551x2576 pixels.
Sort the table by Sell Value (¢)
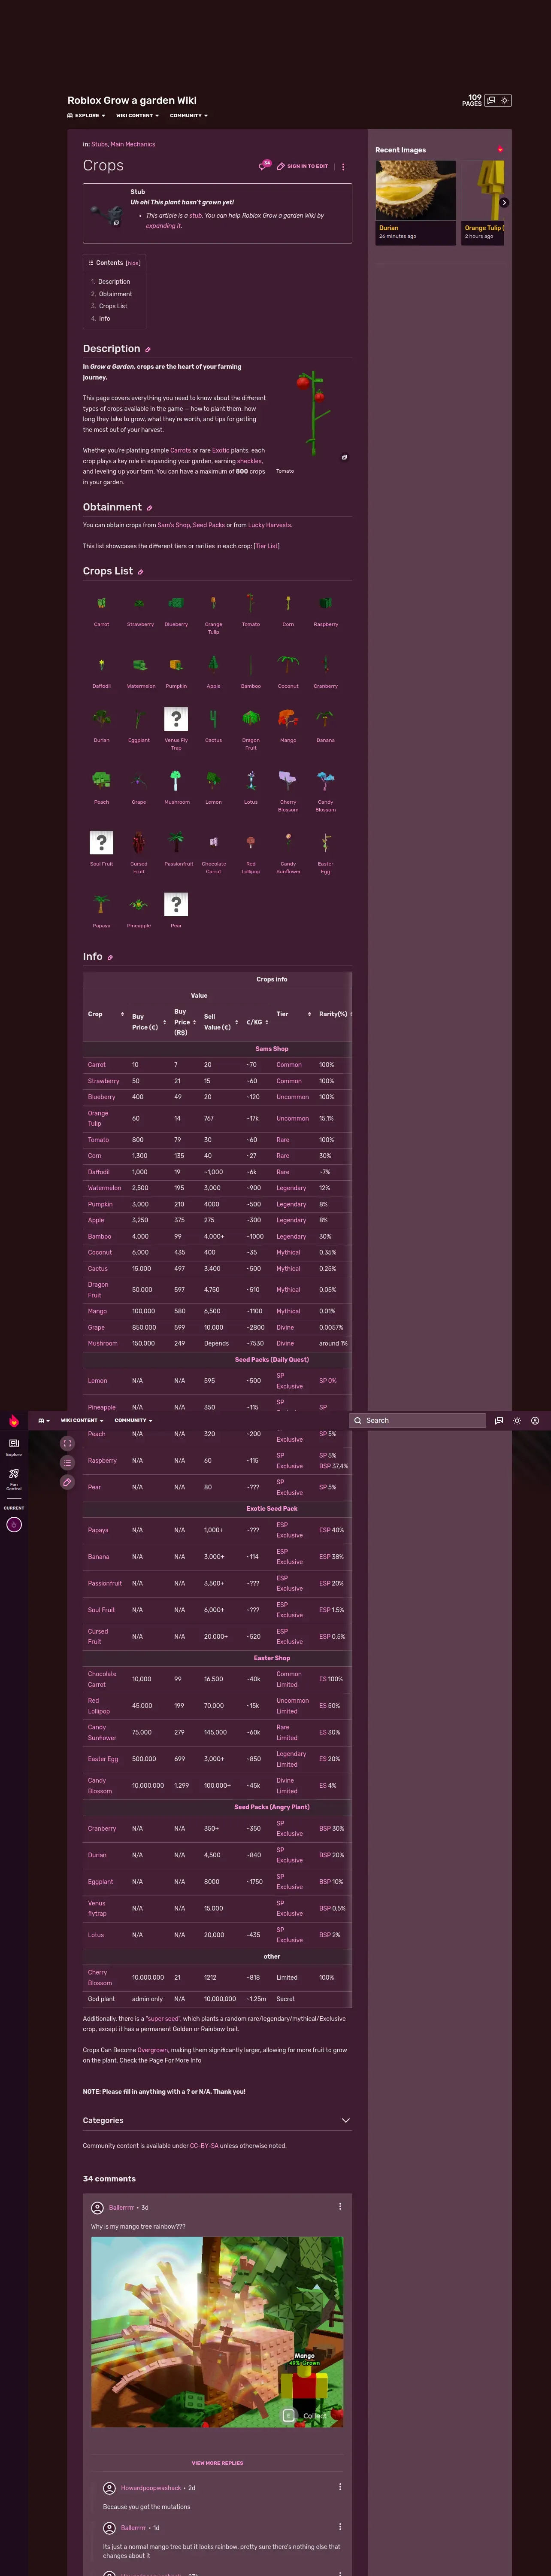(x=236, y=1022)
